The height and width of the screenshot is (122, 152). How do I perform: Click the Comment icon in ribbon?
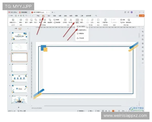pos(98,20)
